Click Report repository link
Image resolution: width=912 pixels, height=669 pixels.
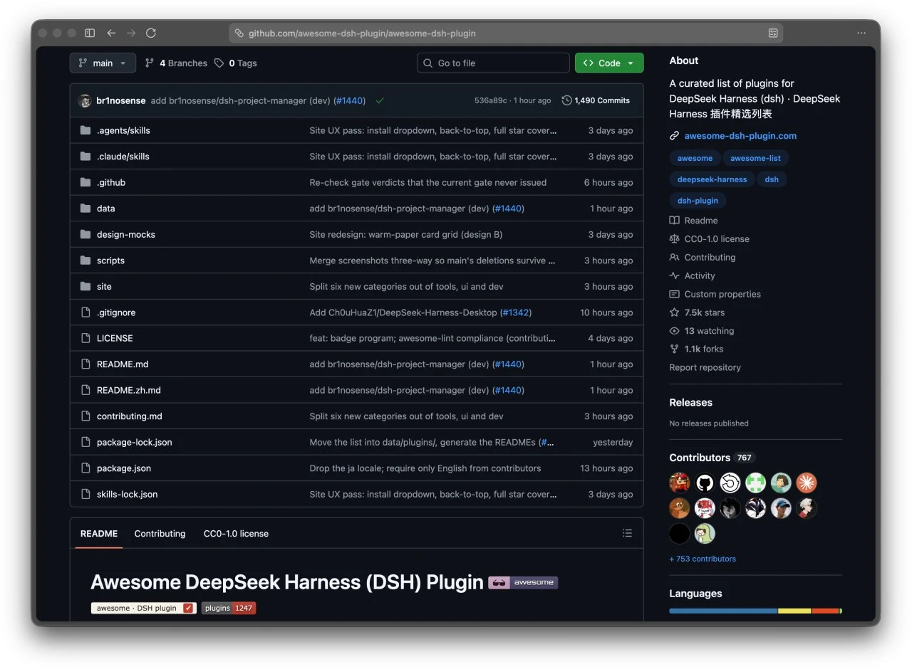705,367
